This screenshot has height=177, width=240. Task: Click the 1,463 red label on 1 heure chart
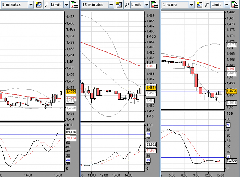pyautogui.click(x=231, y=69)
